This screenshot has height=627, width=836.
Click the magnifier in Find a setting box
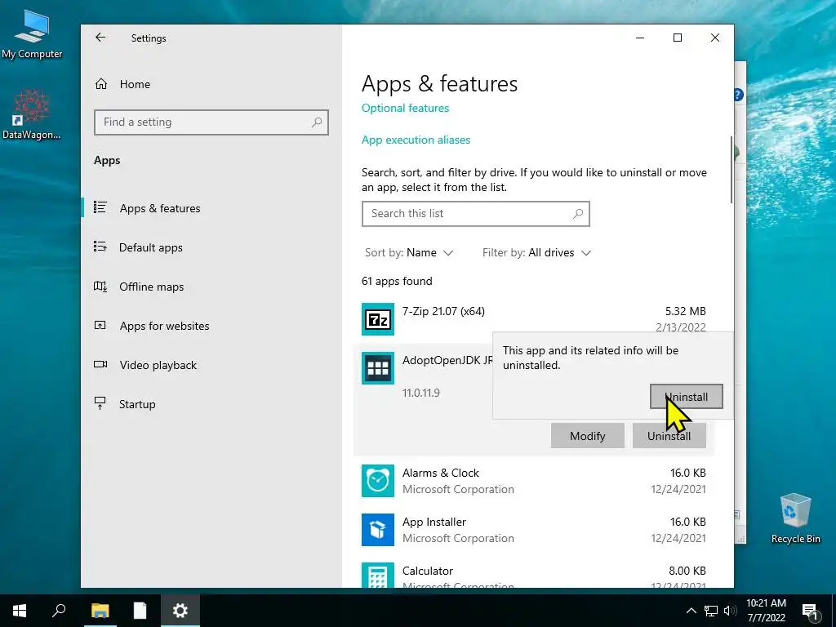coord(317,122)
